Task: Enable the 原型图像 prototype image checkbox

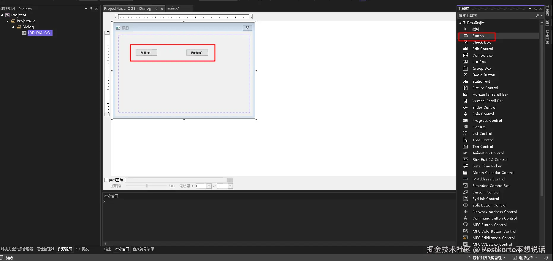Action: click(x=106, y=180)
